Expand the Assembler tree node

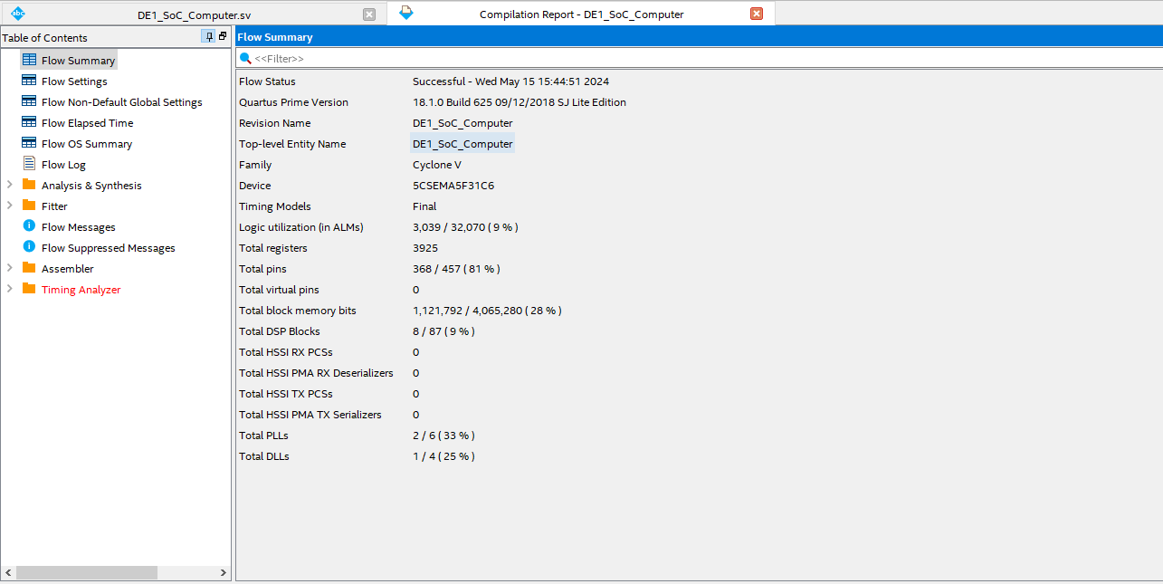10,268
